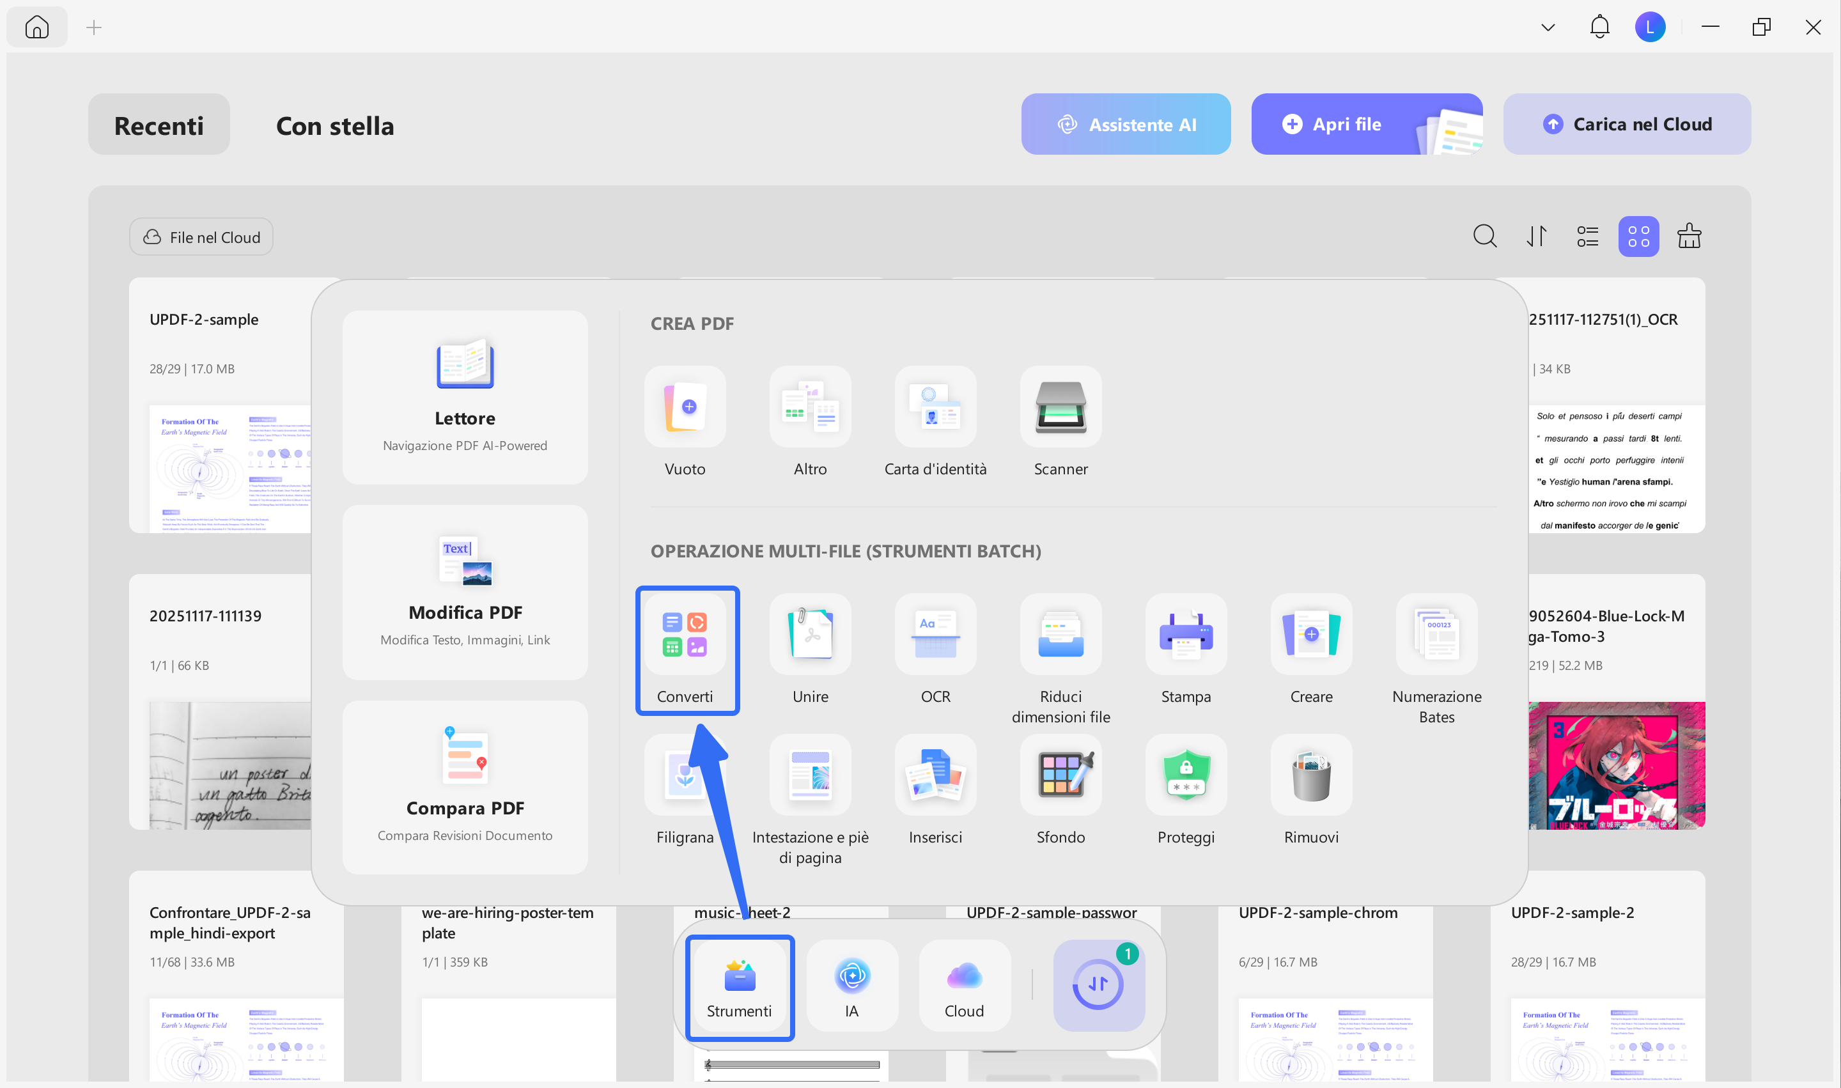Open the sort order options
1841x1088 pixels.
pyautogui.click(x=1536, y=236)
